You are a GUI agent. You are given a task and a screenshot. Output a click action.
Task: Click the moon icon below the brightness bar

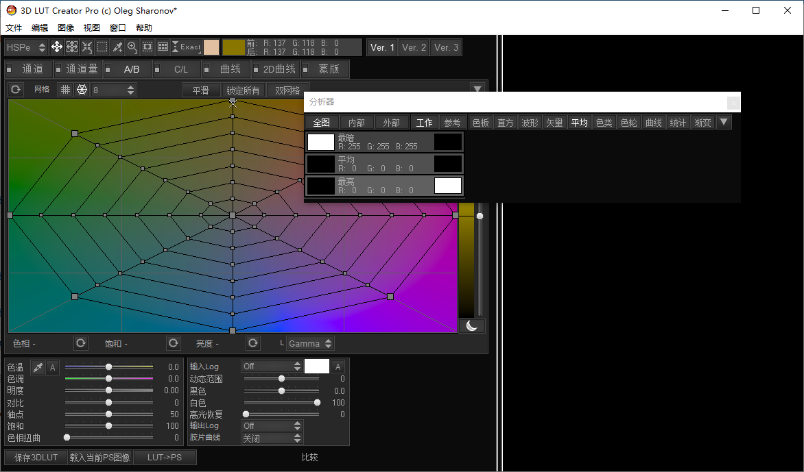pos(472,326)
